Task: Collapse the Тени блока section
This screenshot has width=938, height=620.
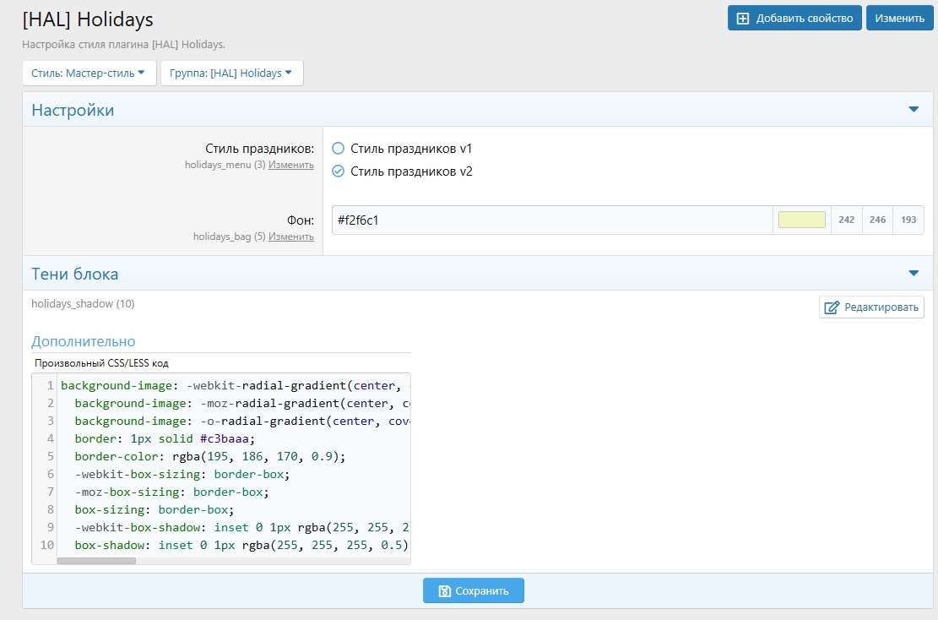Action: pyautogui.click(x=913, y=274)
